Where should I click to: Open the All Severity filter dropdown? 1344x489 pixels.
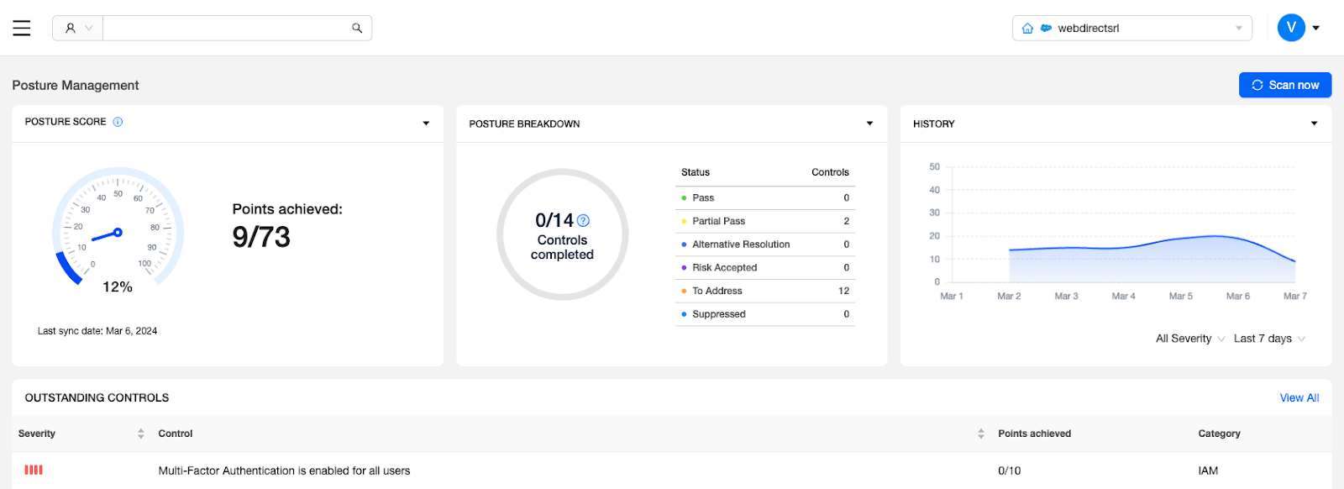[1190, 339]
